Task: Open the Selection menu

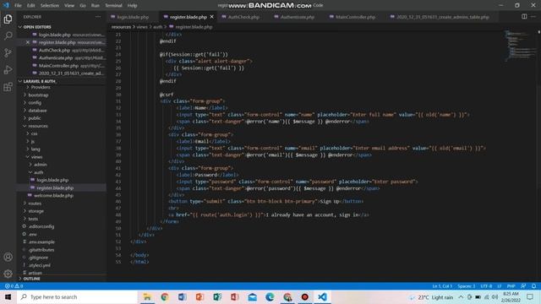Action: [x=50, y=6]
